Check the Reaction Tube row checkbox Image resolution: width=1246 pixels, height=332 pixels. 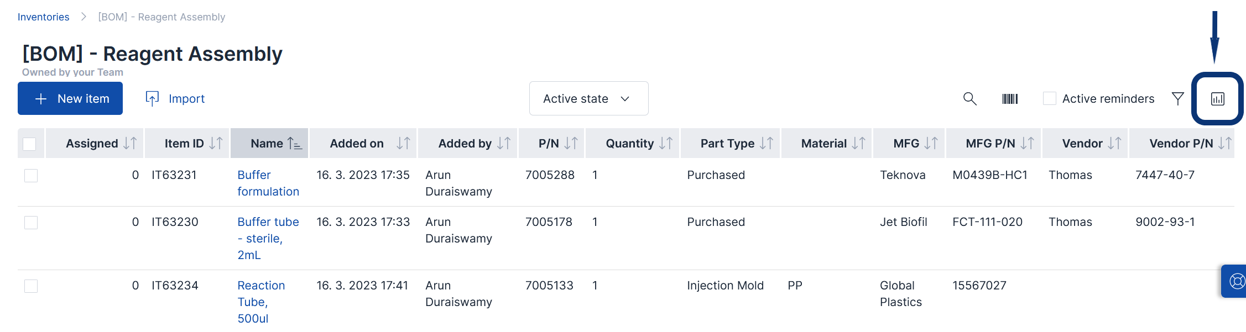(x=31, y=286)
